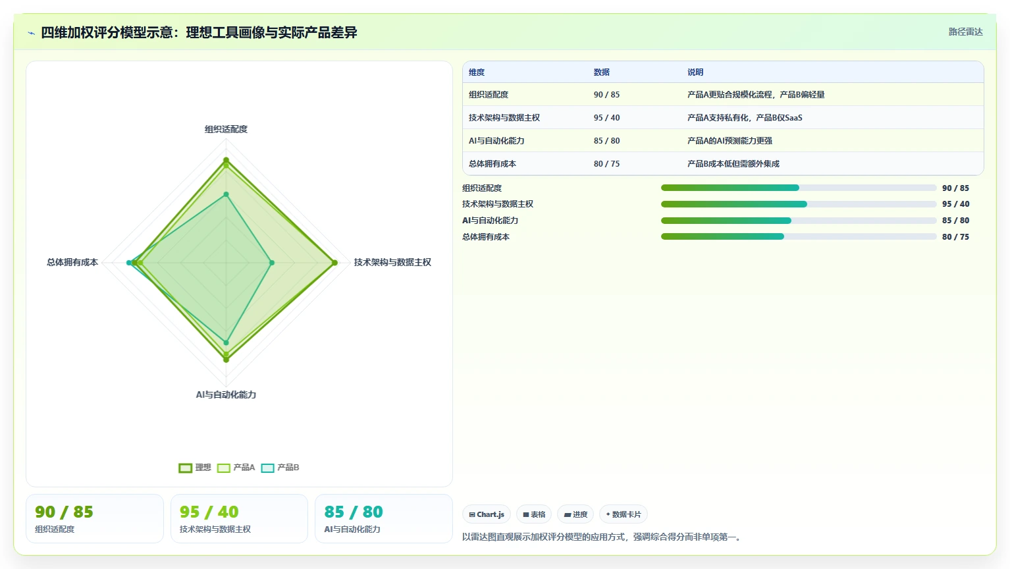
Task: Click the note 产品A更贴合规模化流程，产品B偏轻量
Action: tap(756, 95)
